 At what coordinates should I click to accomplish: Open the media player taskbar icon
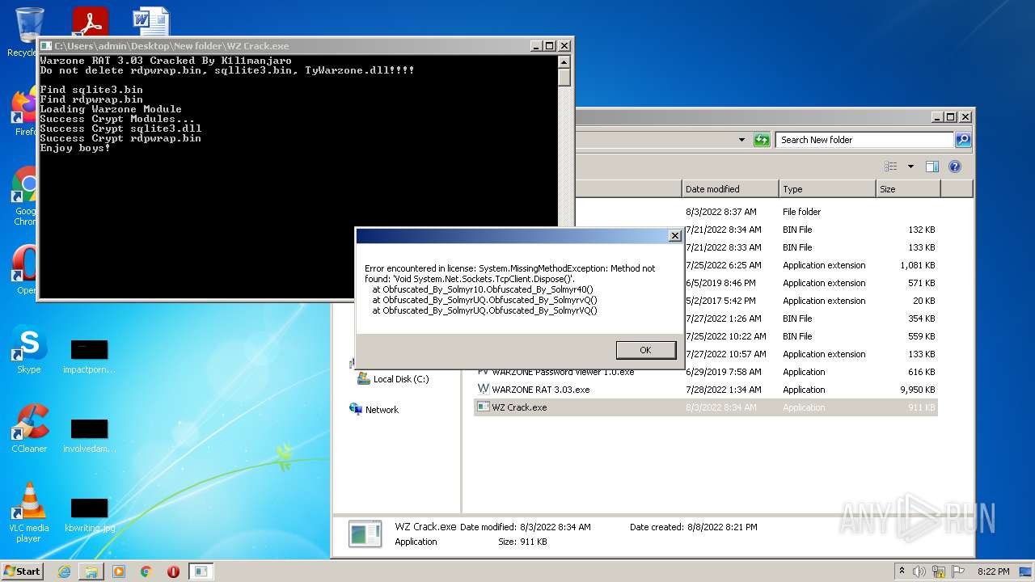(119, 571)
